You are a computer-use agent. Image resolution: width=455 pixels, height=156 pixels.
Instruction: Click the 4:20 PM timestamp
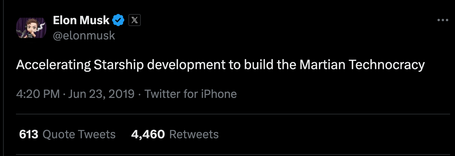tap(38, 94)
